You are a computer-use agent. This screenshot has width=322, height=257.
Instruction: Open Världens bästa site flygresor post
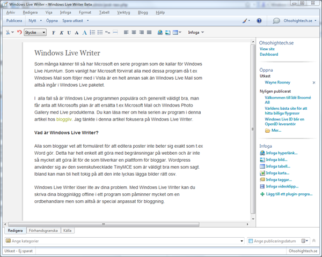coord(286,111)
